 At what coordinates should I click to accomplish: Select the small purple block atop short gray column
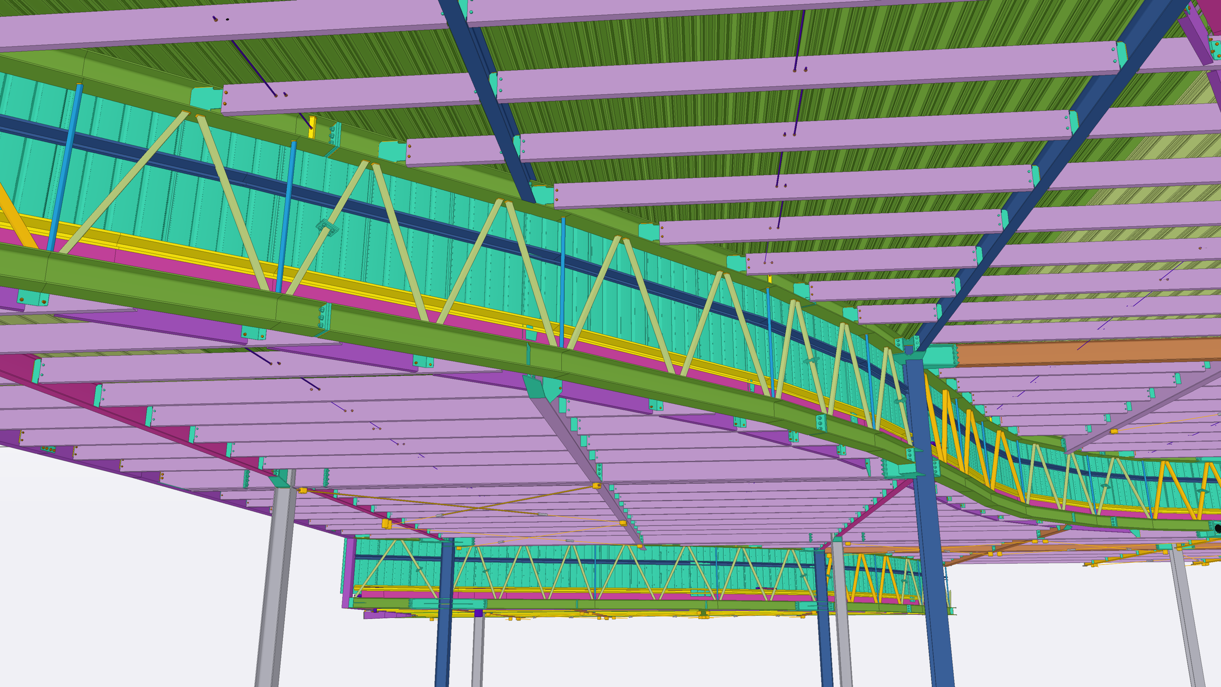478,613
